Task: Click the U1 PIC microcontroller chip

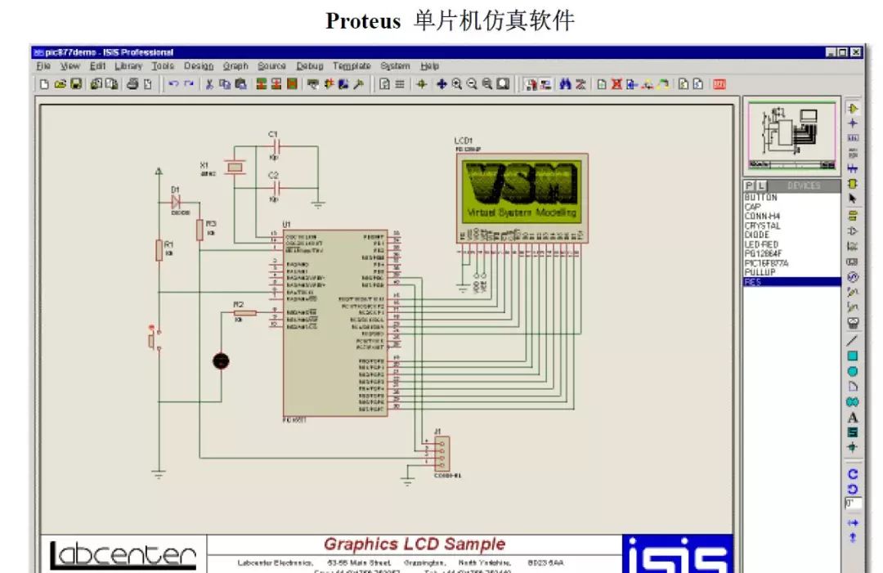Action: [335, 323]
